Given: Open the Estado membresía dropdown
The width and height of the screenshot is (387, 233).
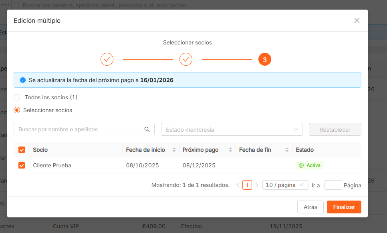Looking at the screenshot, I should (x=232, y=129).
